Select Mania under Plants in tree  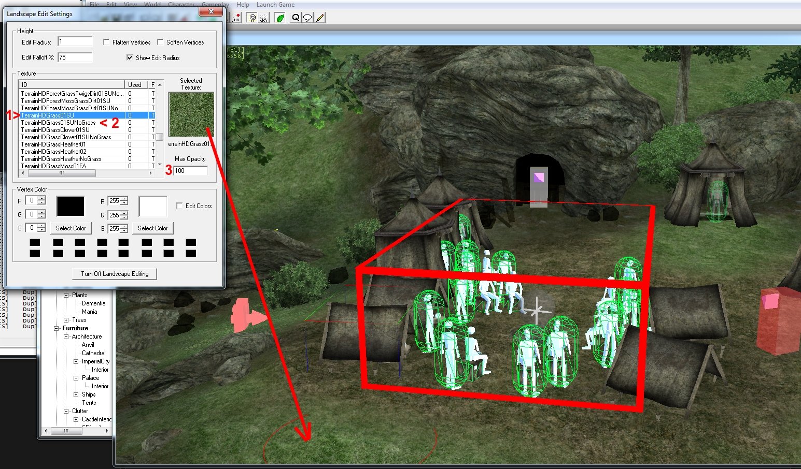(89, 312)
